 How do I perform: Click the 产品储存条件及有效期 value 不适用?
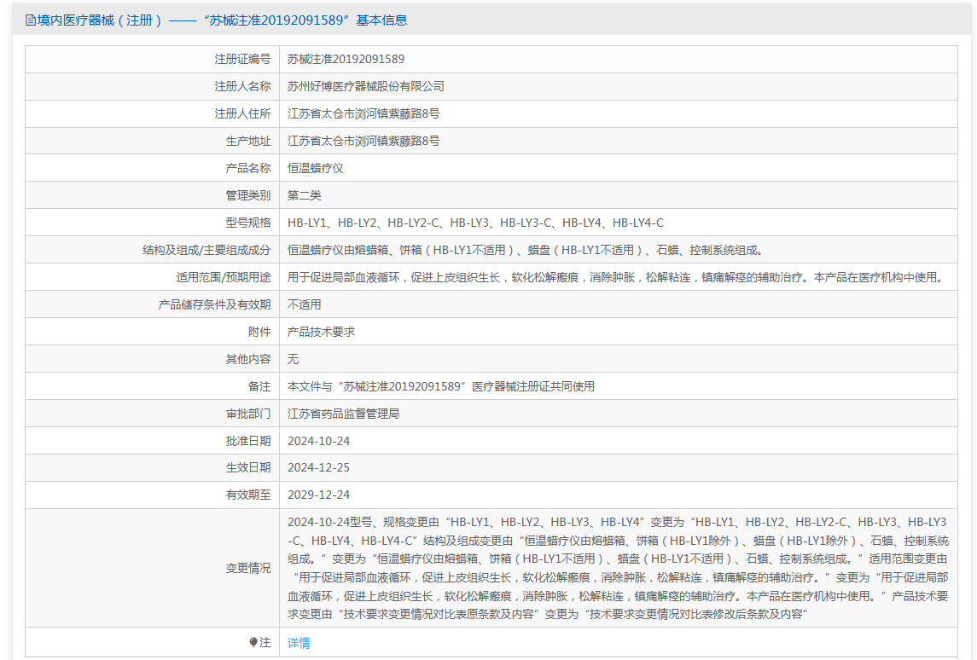click(x=304, y=304)
